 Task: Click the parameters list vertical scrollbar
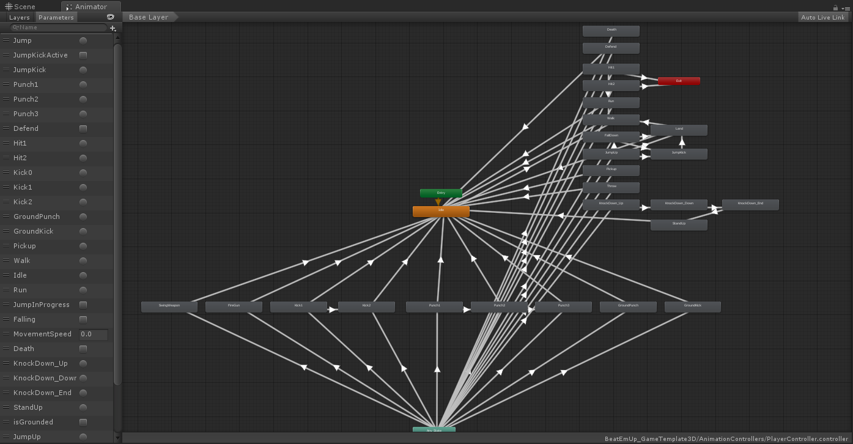pos(117,214)
